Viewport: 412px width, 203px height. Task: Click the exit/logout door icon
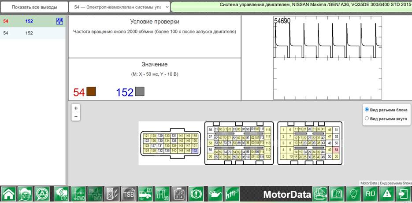point(403,194)
